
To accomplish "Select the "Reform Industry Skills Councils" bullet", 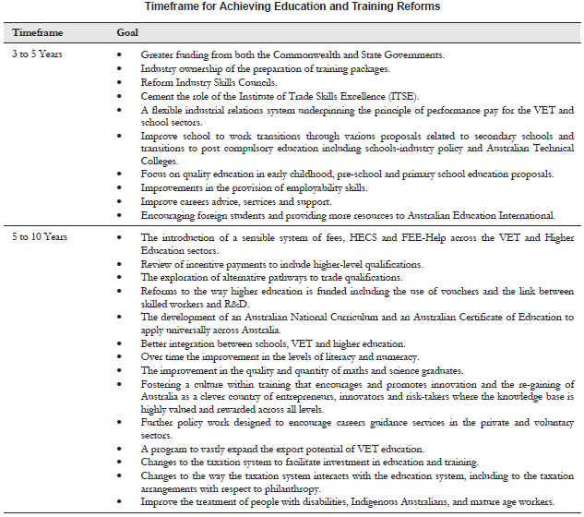I will click(x=209, y=82).
